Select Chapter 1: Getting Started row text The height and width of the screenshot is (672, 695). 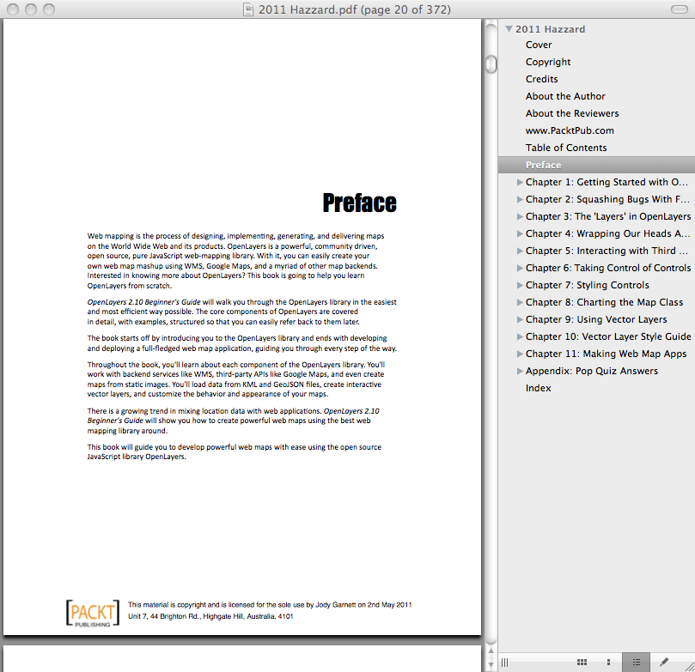[607, 183]
